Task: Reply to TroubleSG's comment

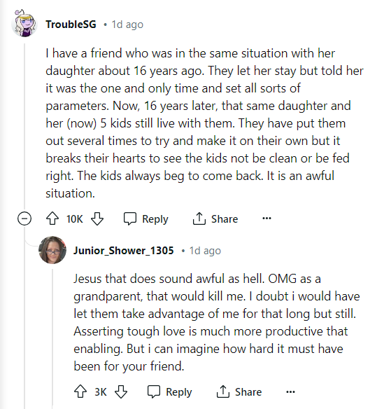Action: point(146,219)
